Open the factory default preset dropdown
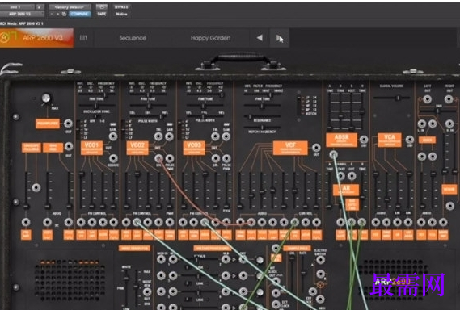The image size is (460, 310). point(70,6)
